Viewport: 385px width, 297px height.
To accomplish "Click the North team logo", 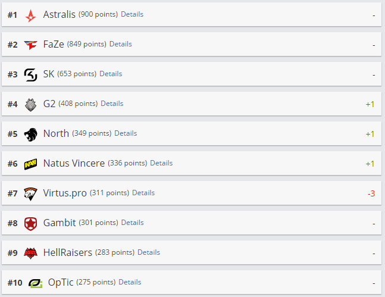I will [30, 134].
